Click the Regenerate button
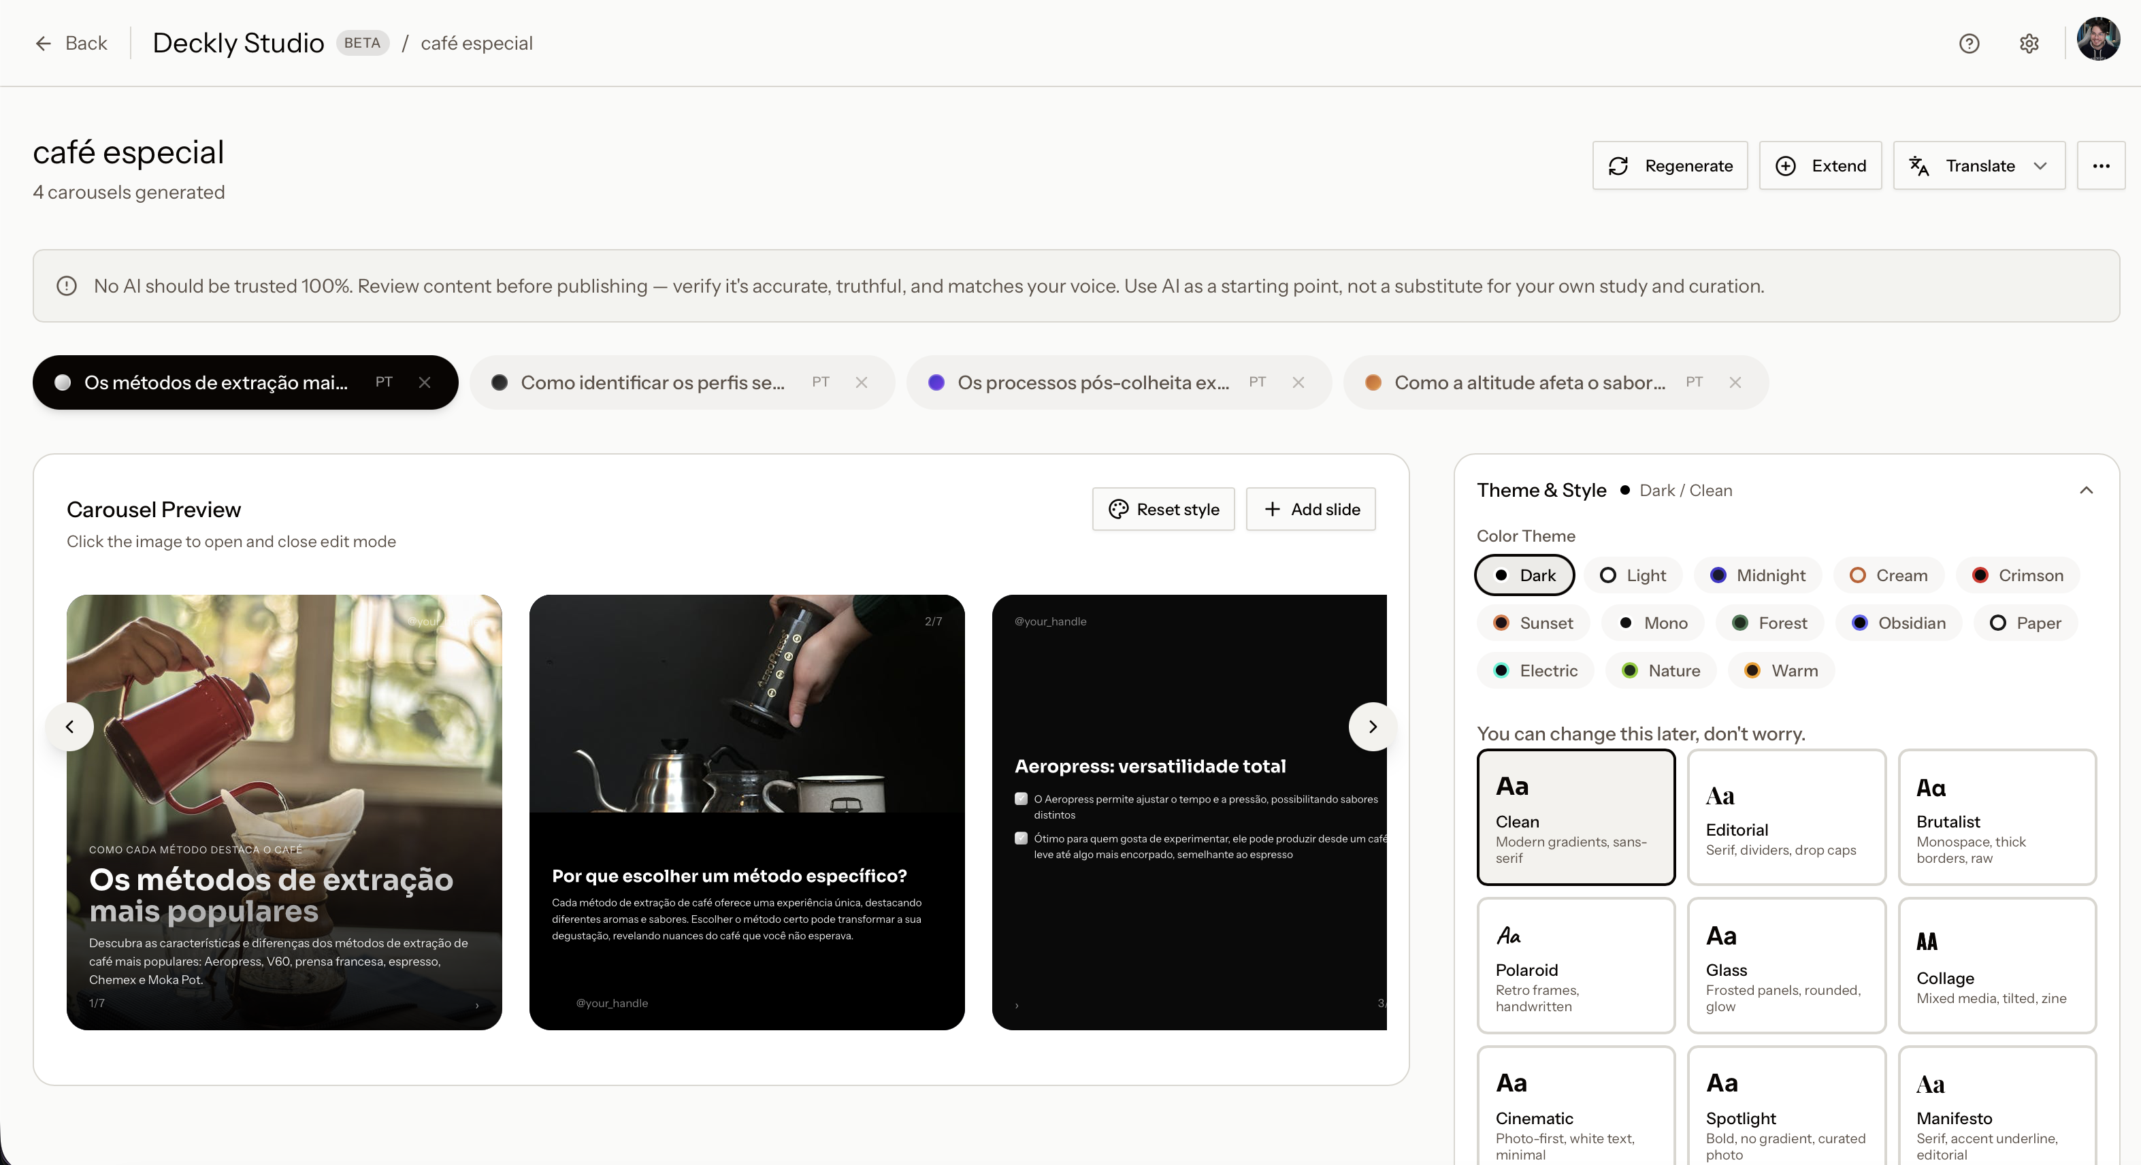 (x=1670, y=165)
